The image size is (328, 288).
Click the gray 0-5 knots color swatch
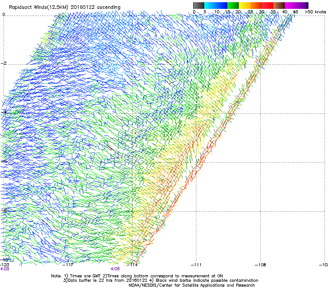pyautogui.click(x=199, y=5)
